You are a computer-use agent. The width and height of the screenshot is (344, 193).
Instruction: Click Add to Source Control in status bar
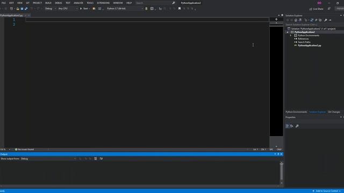click(x=327, y=191)
